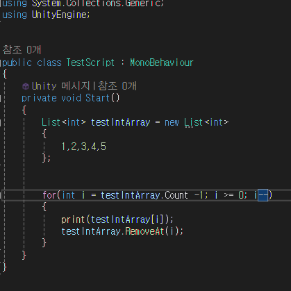This screenshot has height=291, width=291.
Task: Click 'List' with suggestion dots after new
Action: pos(193,122)
